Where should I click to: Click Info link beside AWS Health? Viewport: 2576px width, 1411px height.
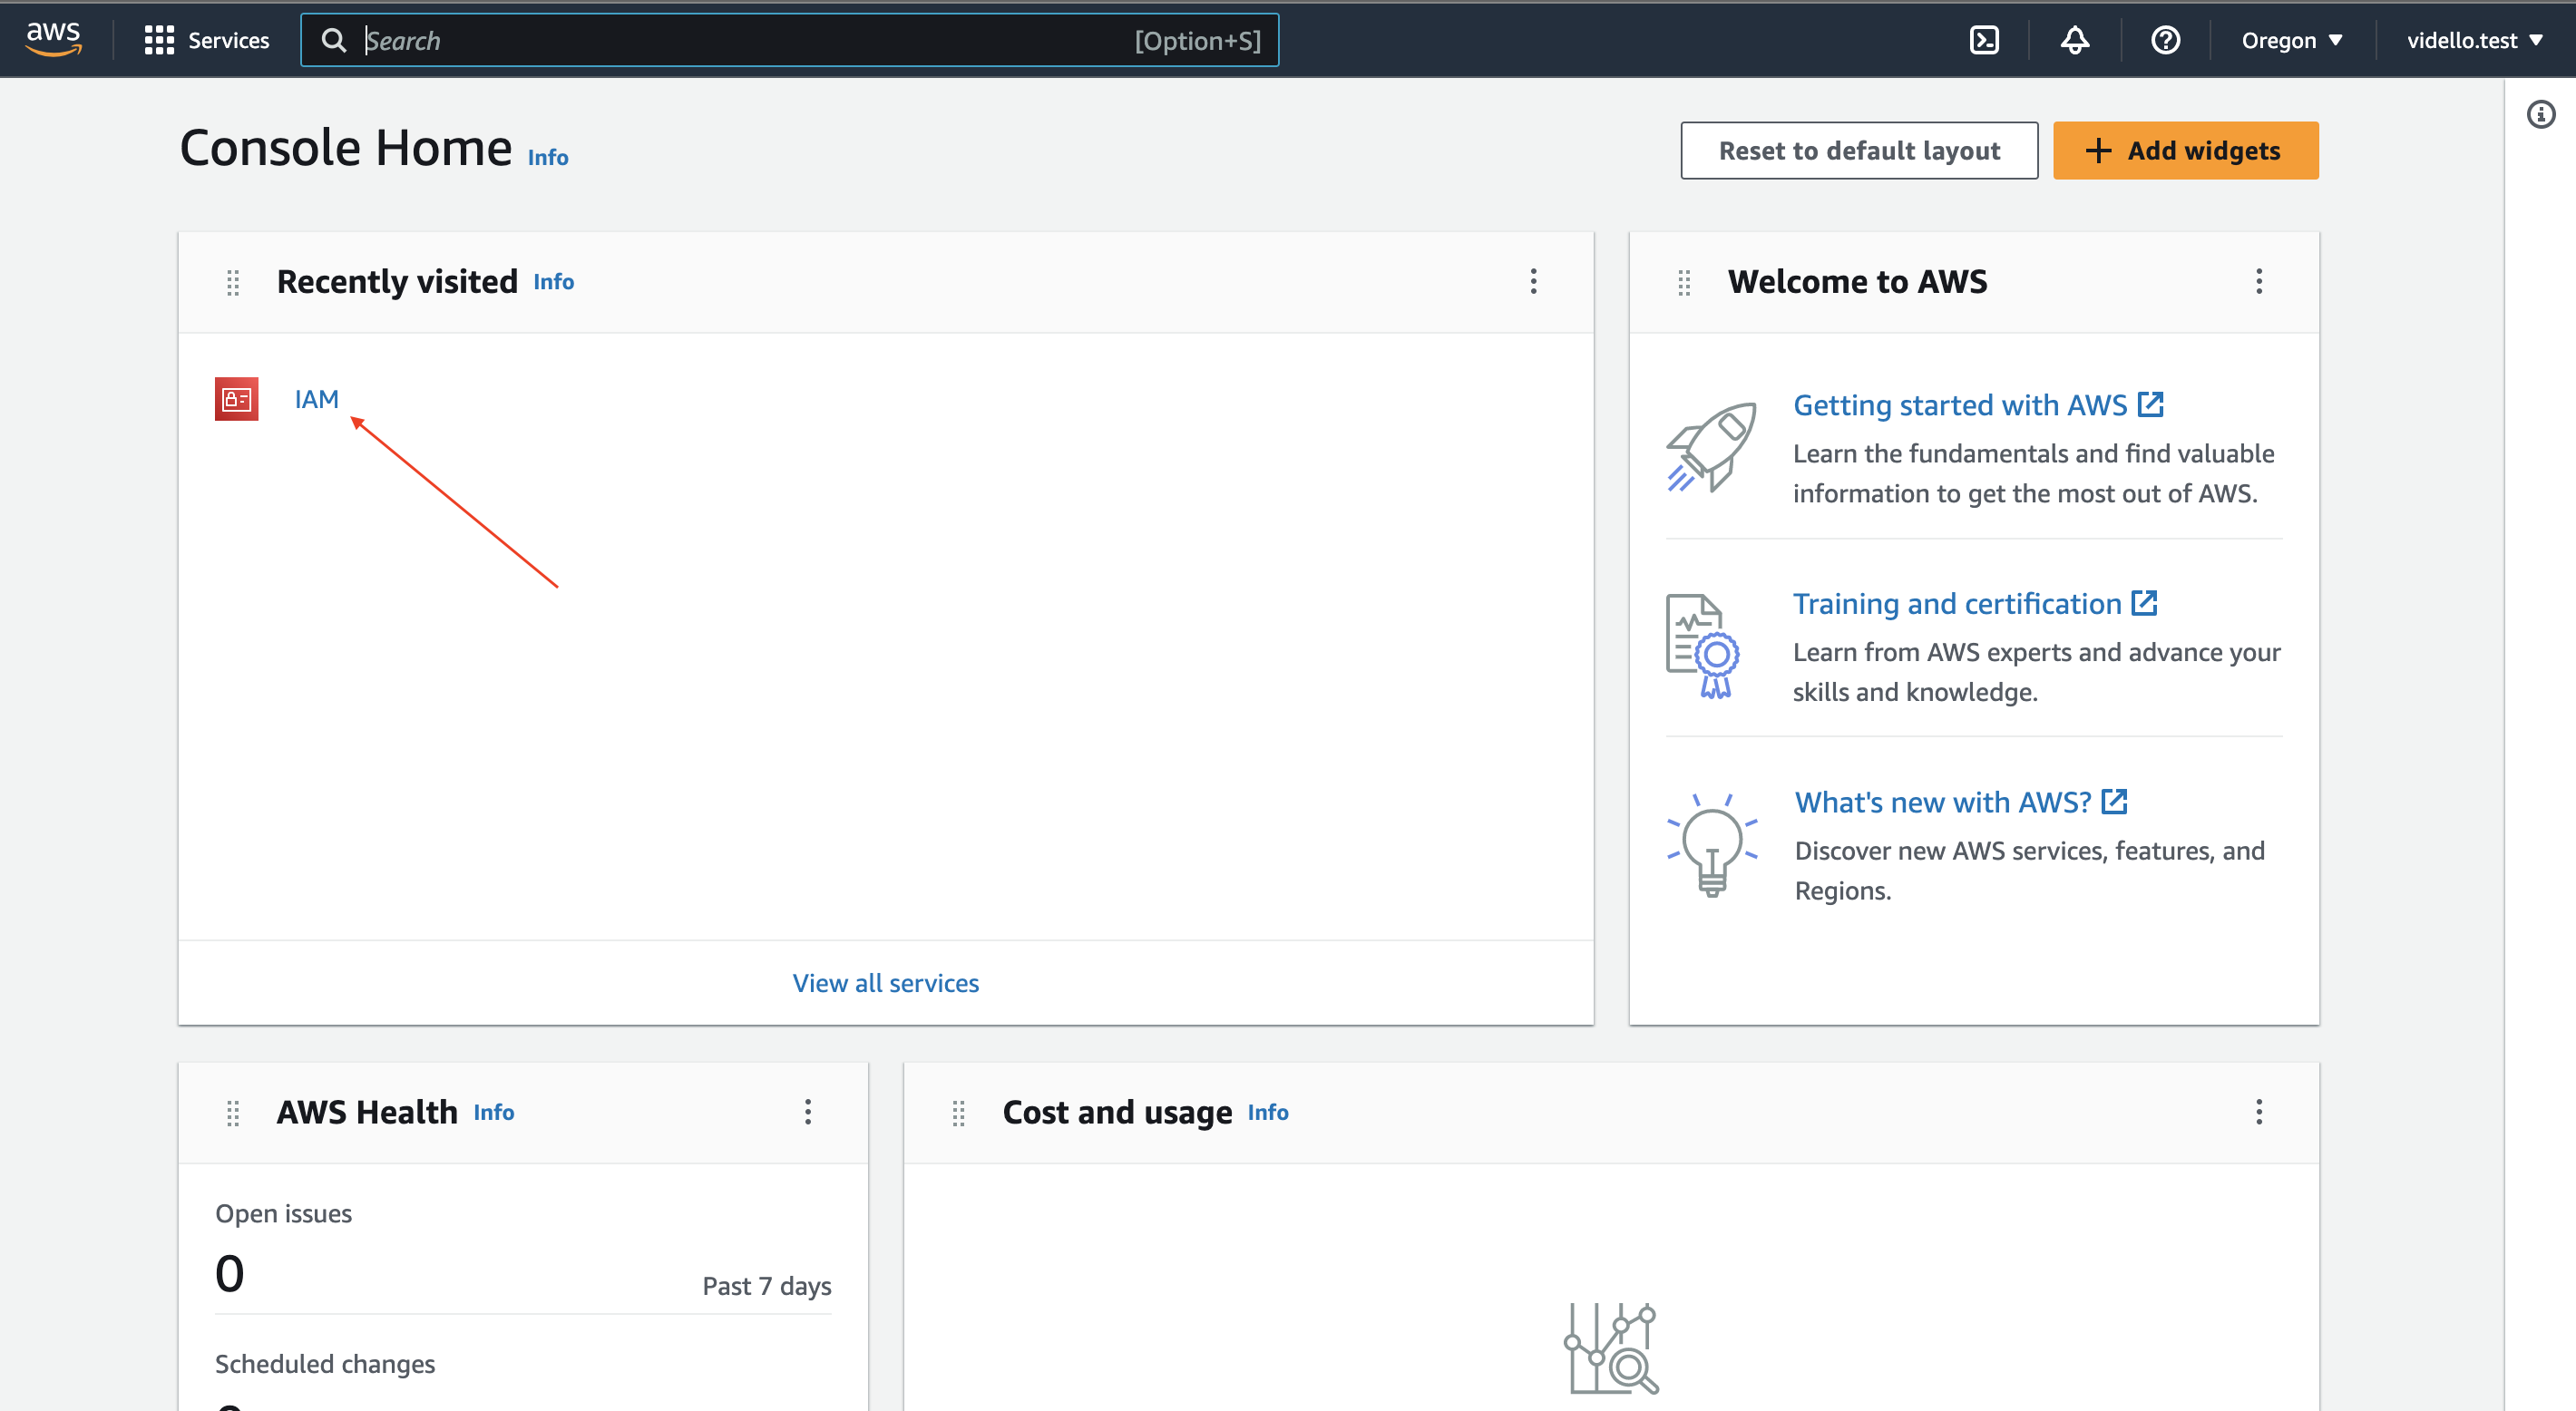493,1112
